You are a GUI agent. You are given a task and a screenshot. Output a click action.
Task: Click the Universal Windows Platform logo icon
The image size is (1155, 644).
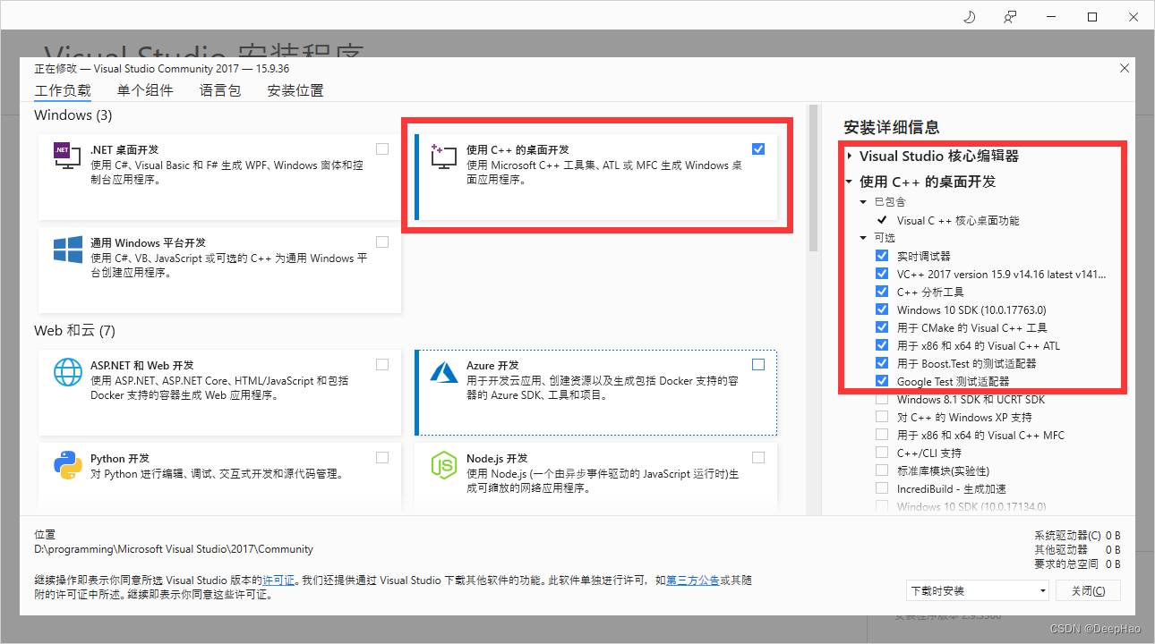[x=68, y=250]
